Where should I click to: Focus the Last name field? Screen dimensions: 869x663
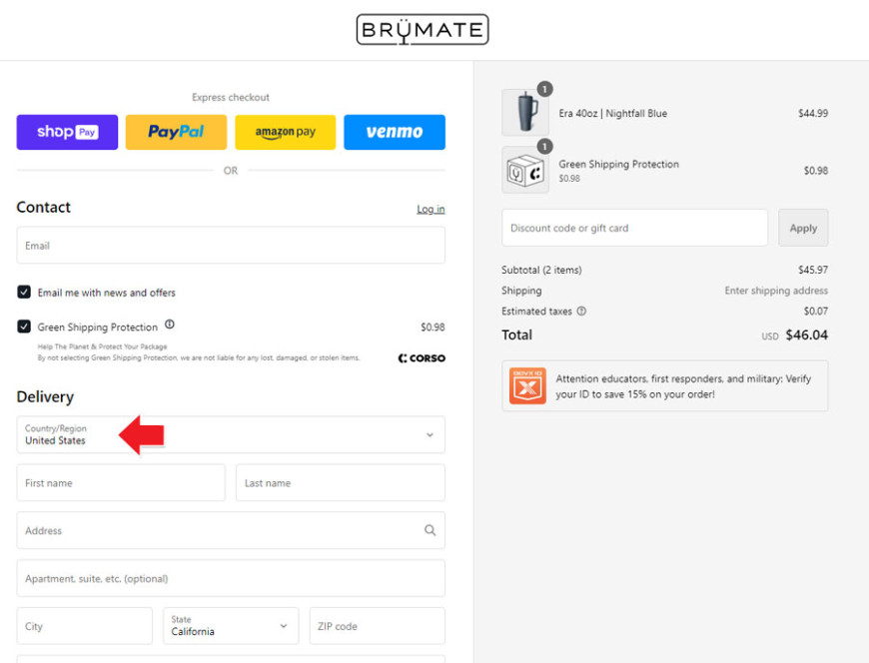pyautogui.click(x=341, y=482)
